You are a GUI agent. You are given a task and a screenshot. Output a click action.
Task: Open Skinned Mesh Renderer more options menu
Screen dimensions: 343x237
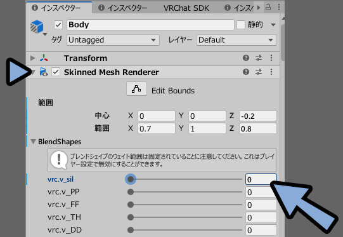click(x=271, y=72)
